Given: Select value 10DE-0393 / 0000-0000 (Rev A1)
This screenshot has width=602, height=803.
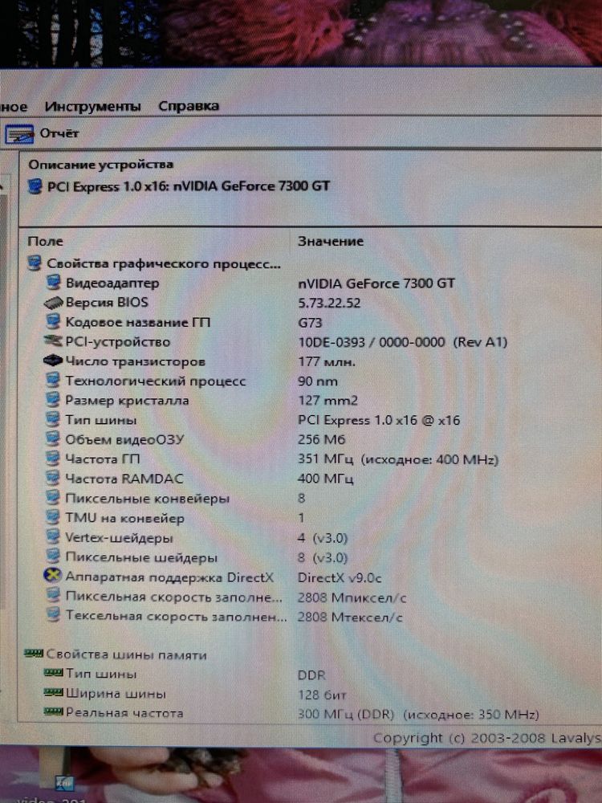Looking at the screenshot, I should pos(402,342).
